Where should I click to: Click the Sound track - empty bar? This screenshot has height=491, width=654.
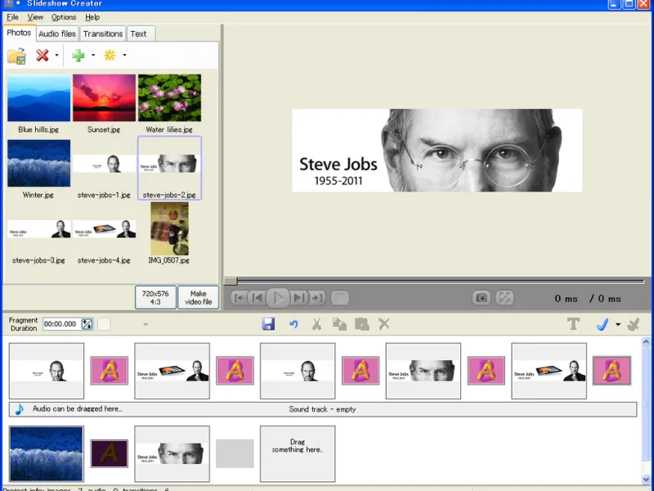322,409
